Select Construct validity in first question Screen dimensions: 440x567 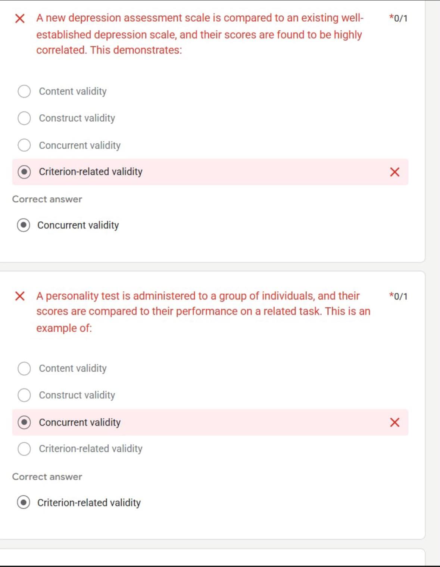24,118
